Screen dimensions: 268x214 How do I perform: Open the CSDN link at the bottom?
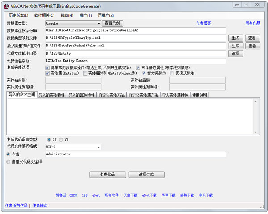(73, 195)
